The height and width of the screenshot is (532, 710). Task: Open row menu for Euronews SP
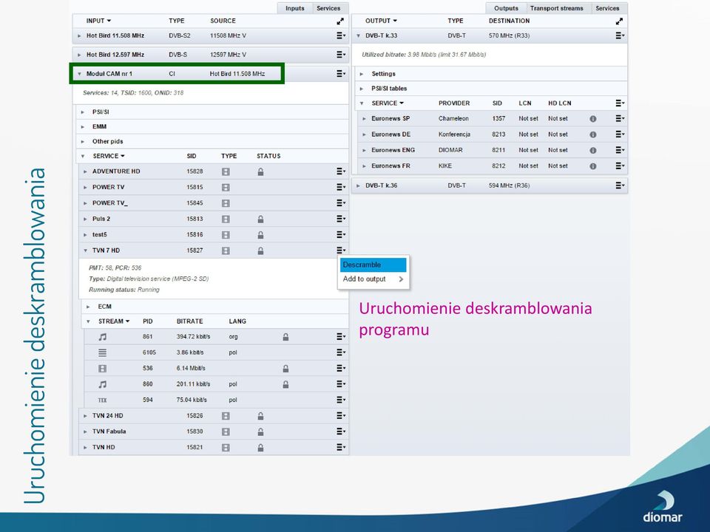620,118
